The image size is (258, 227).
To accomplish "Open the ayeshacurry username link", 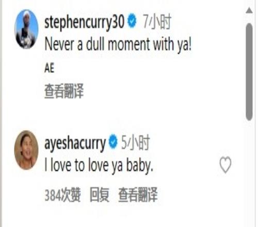I will 75,143.
